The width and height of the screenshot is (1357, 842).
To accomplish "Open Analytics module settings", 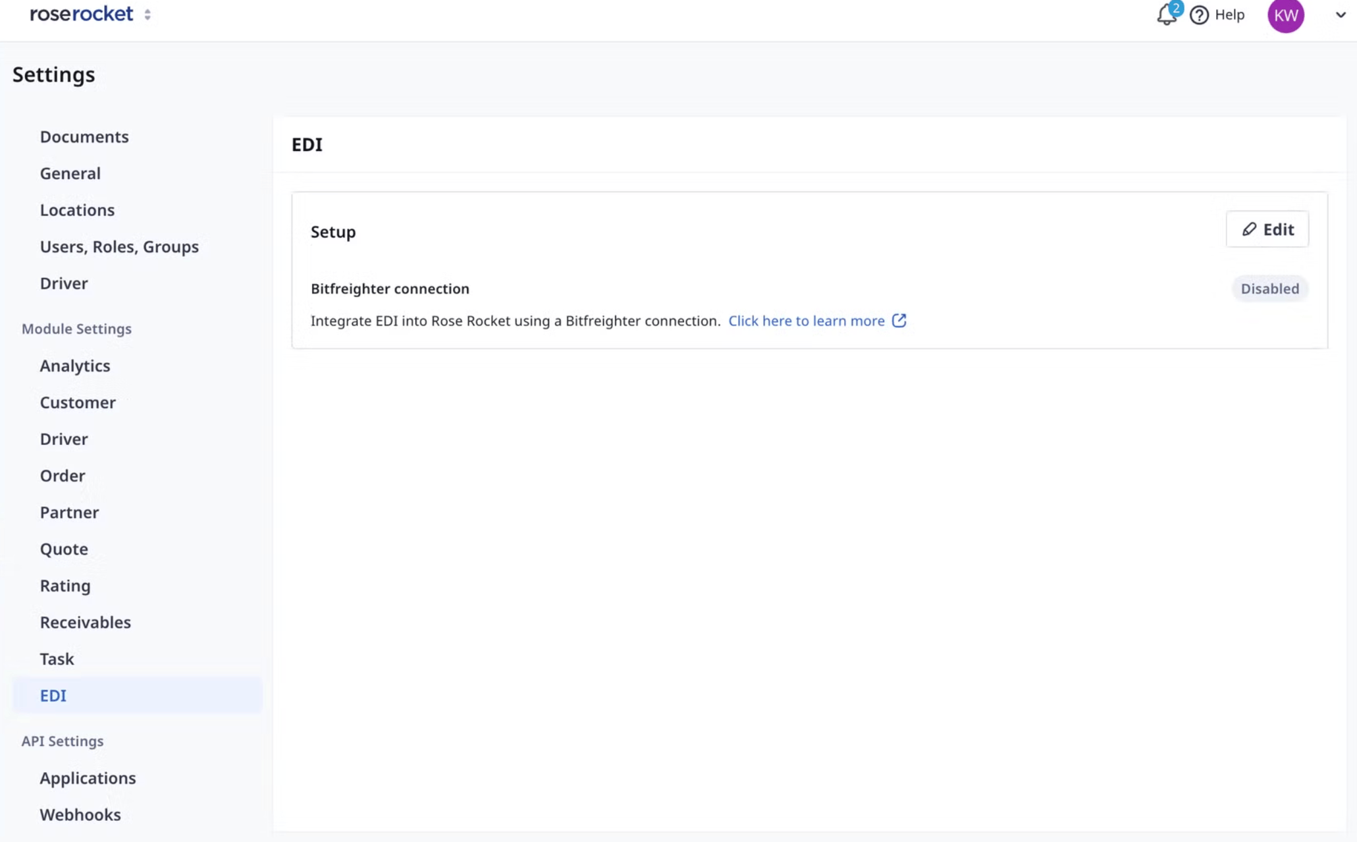I will click(74, 366).
